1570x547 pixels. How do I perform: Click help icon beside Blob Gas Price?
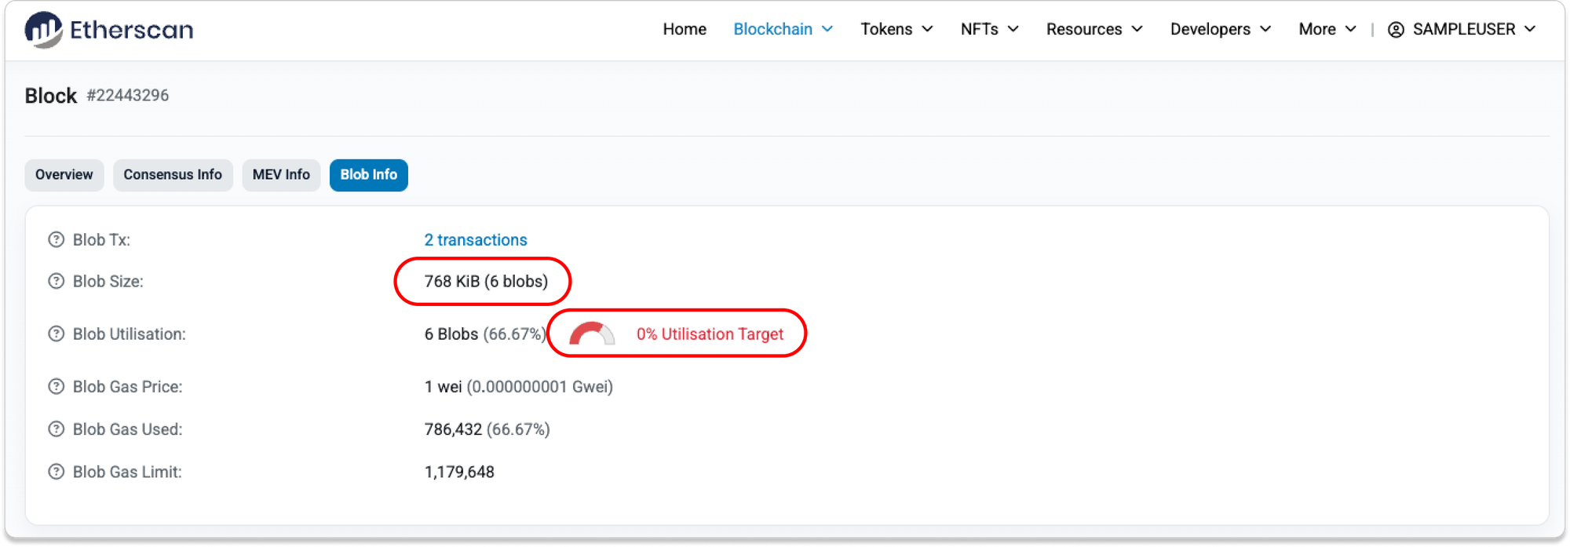click(x=57, y=387)
